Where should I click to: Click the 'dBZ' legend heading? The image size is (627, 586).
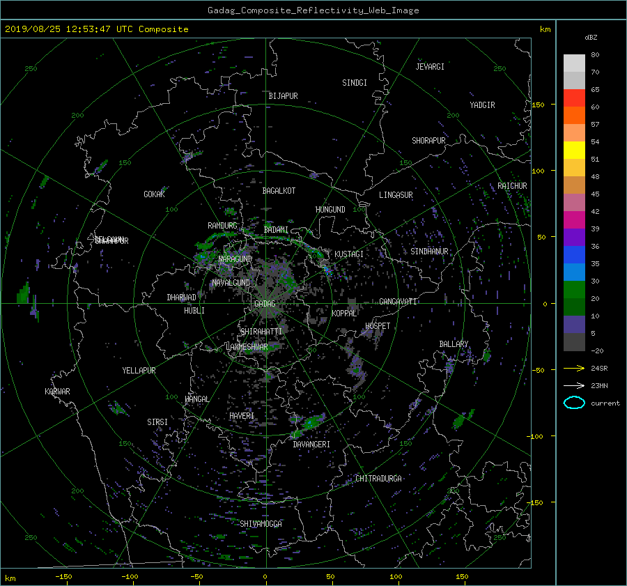point(591,38)
